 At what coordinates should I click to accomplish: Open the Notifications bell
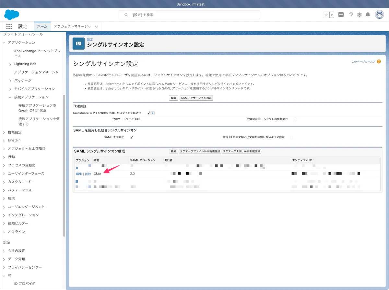tap(368, 15)
